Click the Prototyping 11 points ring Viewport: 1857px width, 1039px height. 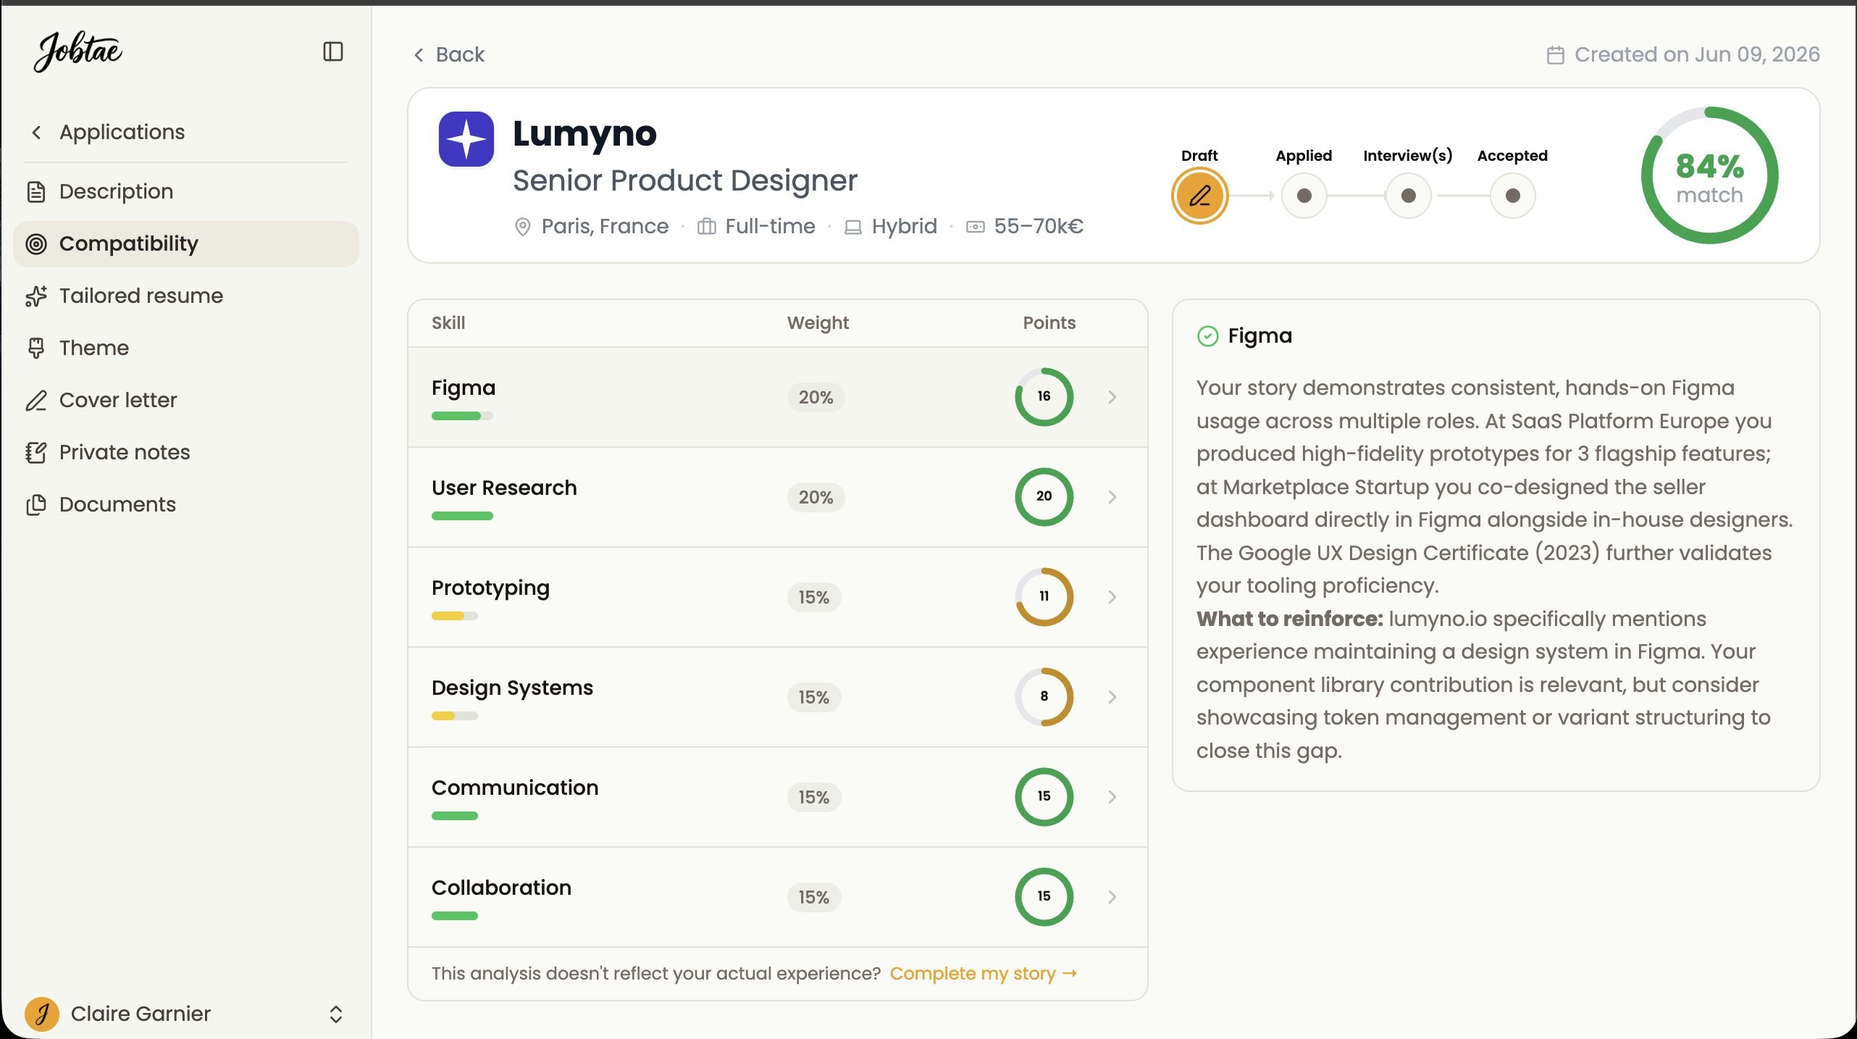tap(1044, 597)
